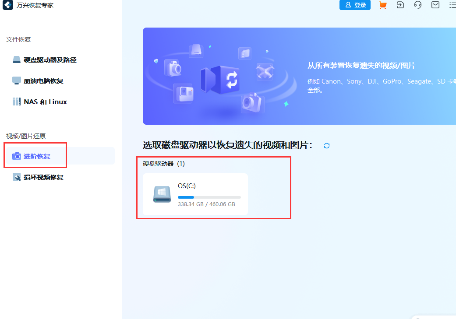The image size is (456, 319).
Task: Refresh the disk drive list
Action: tap(326, 145)
